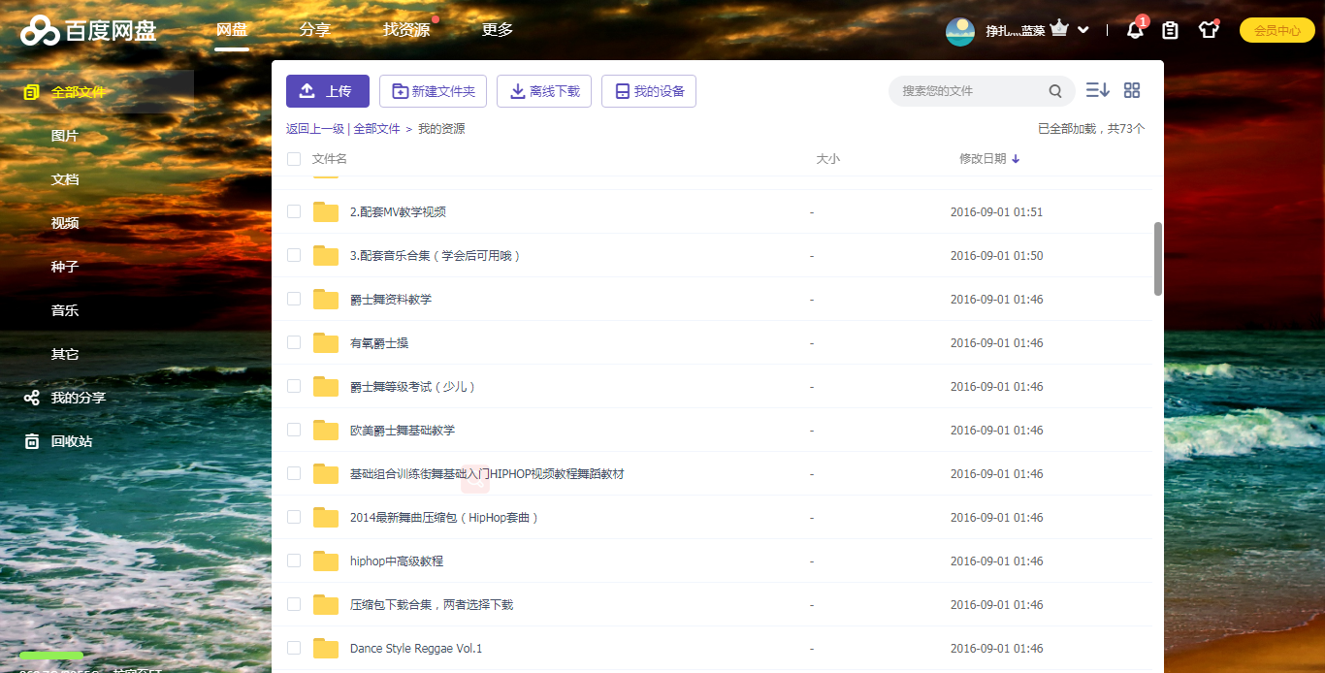The image size is (1325, 673).
Task: Click folder icon of 压缩包下载合集
Action: (x=326, y=604)
